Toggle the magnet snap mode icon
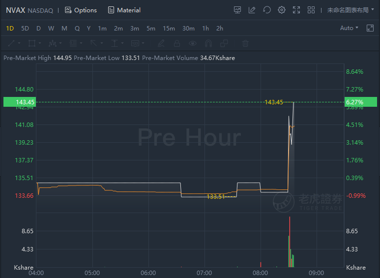This screenshot has height=278, width=380. point(208,43)
